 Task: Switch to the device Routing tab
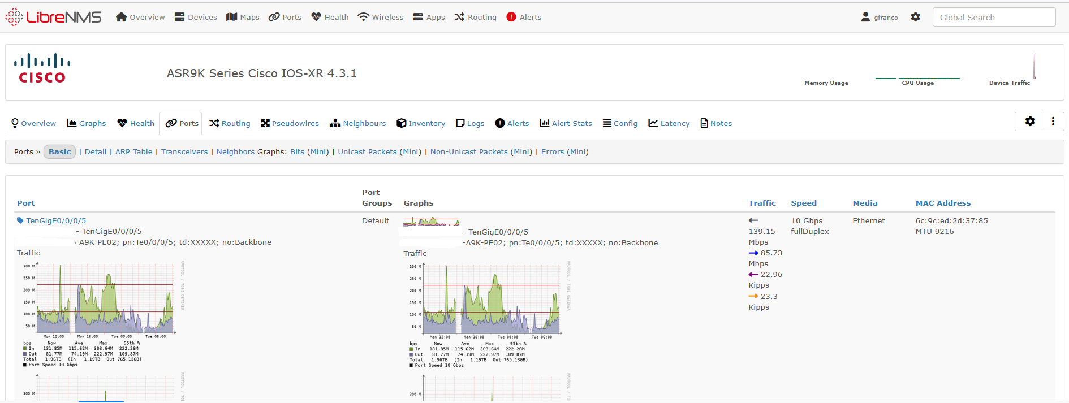coord(230,123)
